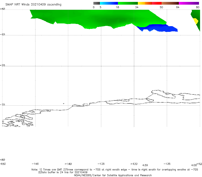Click the color bar label "18"
Image resolution: width=202 pixels, height=177 pixels.
click(x=117, y=7)
